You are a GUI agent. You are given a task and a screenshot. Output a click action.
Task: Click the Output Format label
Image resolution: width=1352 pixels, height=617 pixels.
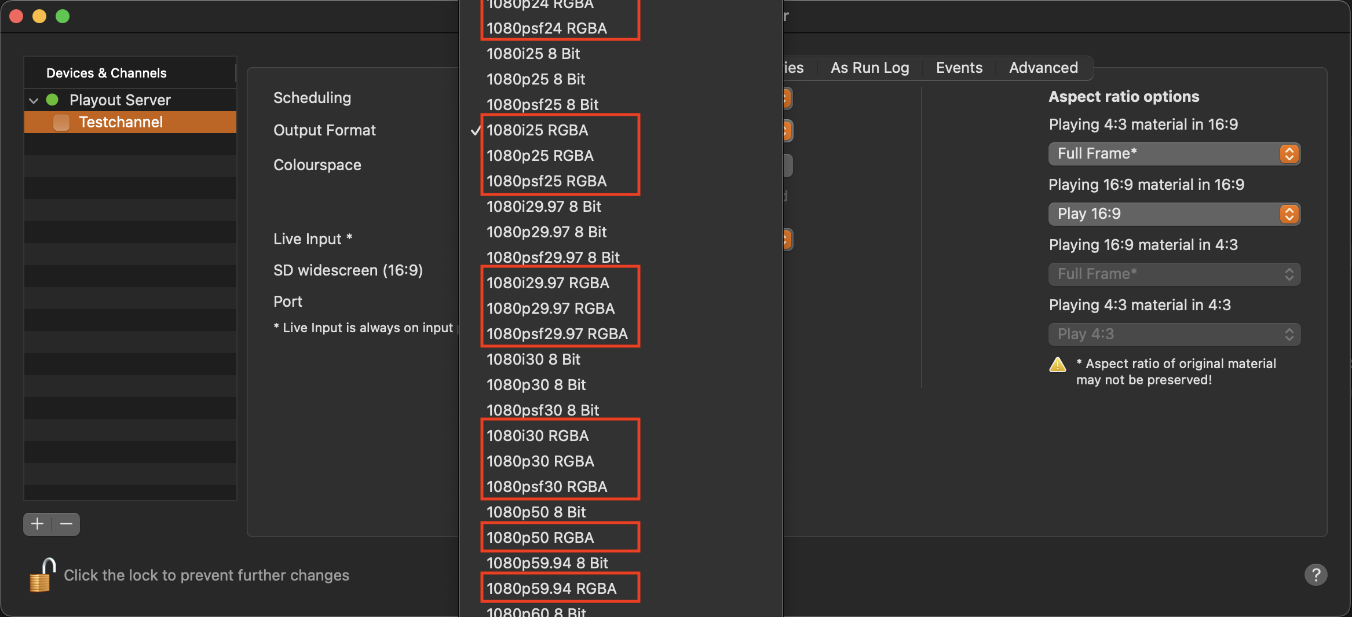[324, 130]
